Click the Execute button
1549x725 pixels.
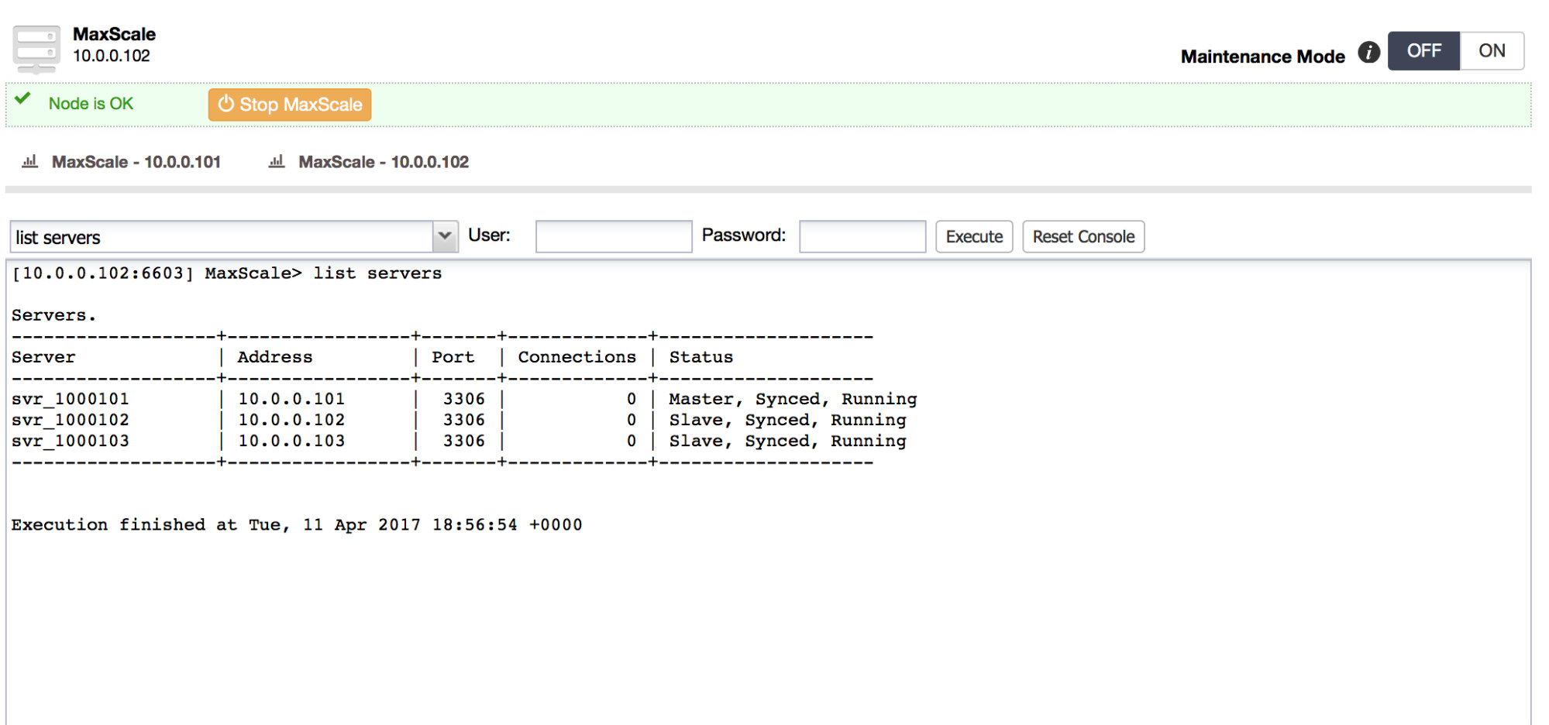tap(974, 236)
